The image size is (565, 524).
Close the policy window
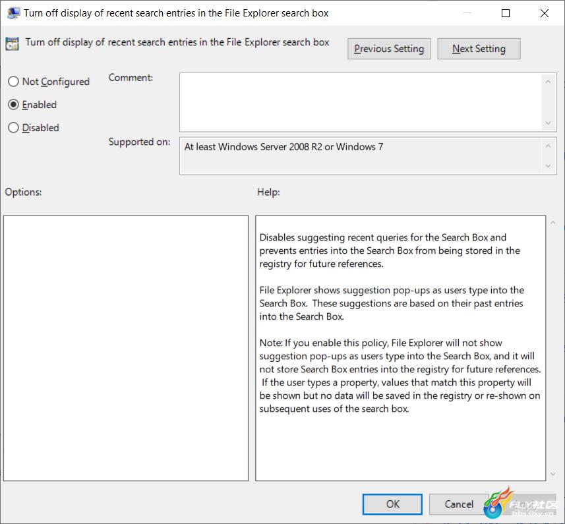544,13
